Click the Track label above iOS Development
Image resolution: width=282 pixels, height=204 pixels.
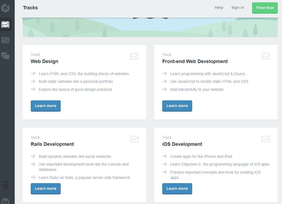167,137
